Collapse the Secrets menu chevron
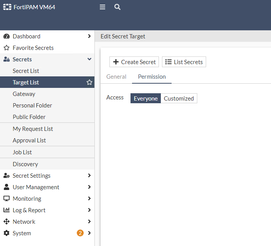 [89, 59]
